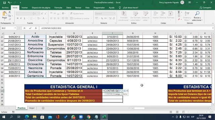Open Insert Function fx icon
This screenshot has height=120, width=215.
pos(36,28)
